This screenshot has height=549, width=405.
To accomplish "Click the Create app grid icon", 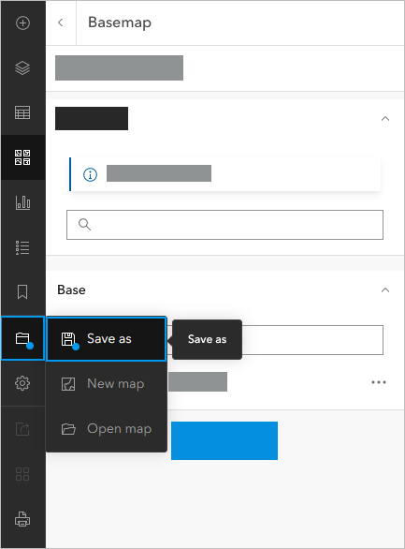I will point(22,474).
